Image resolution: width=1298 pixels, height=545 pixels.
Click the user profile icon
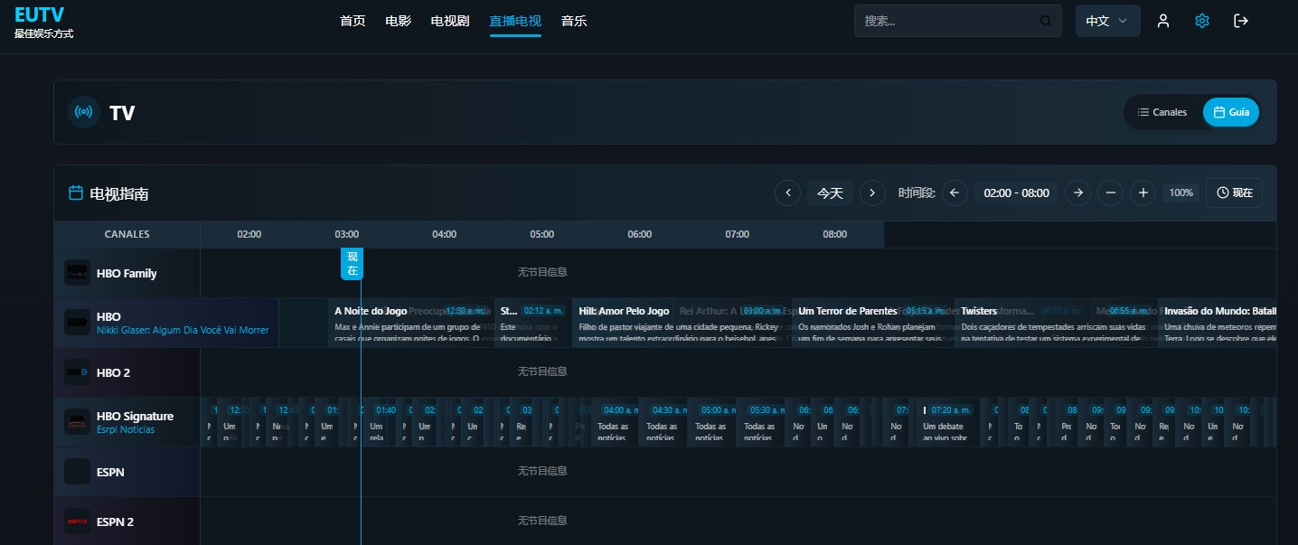[1163, 21]
